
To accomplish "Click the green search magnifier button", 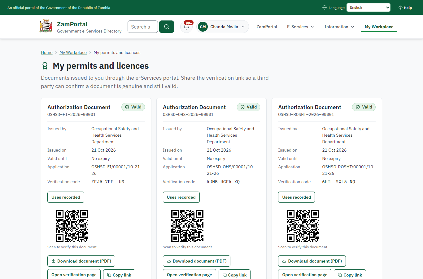I will [x=167, y=27].
